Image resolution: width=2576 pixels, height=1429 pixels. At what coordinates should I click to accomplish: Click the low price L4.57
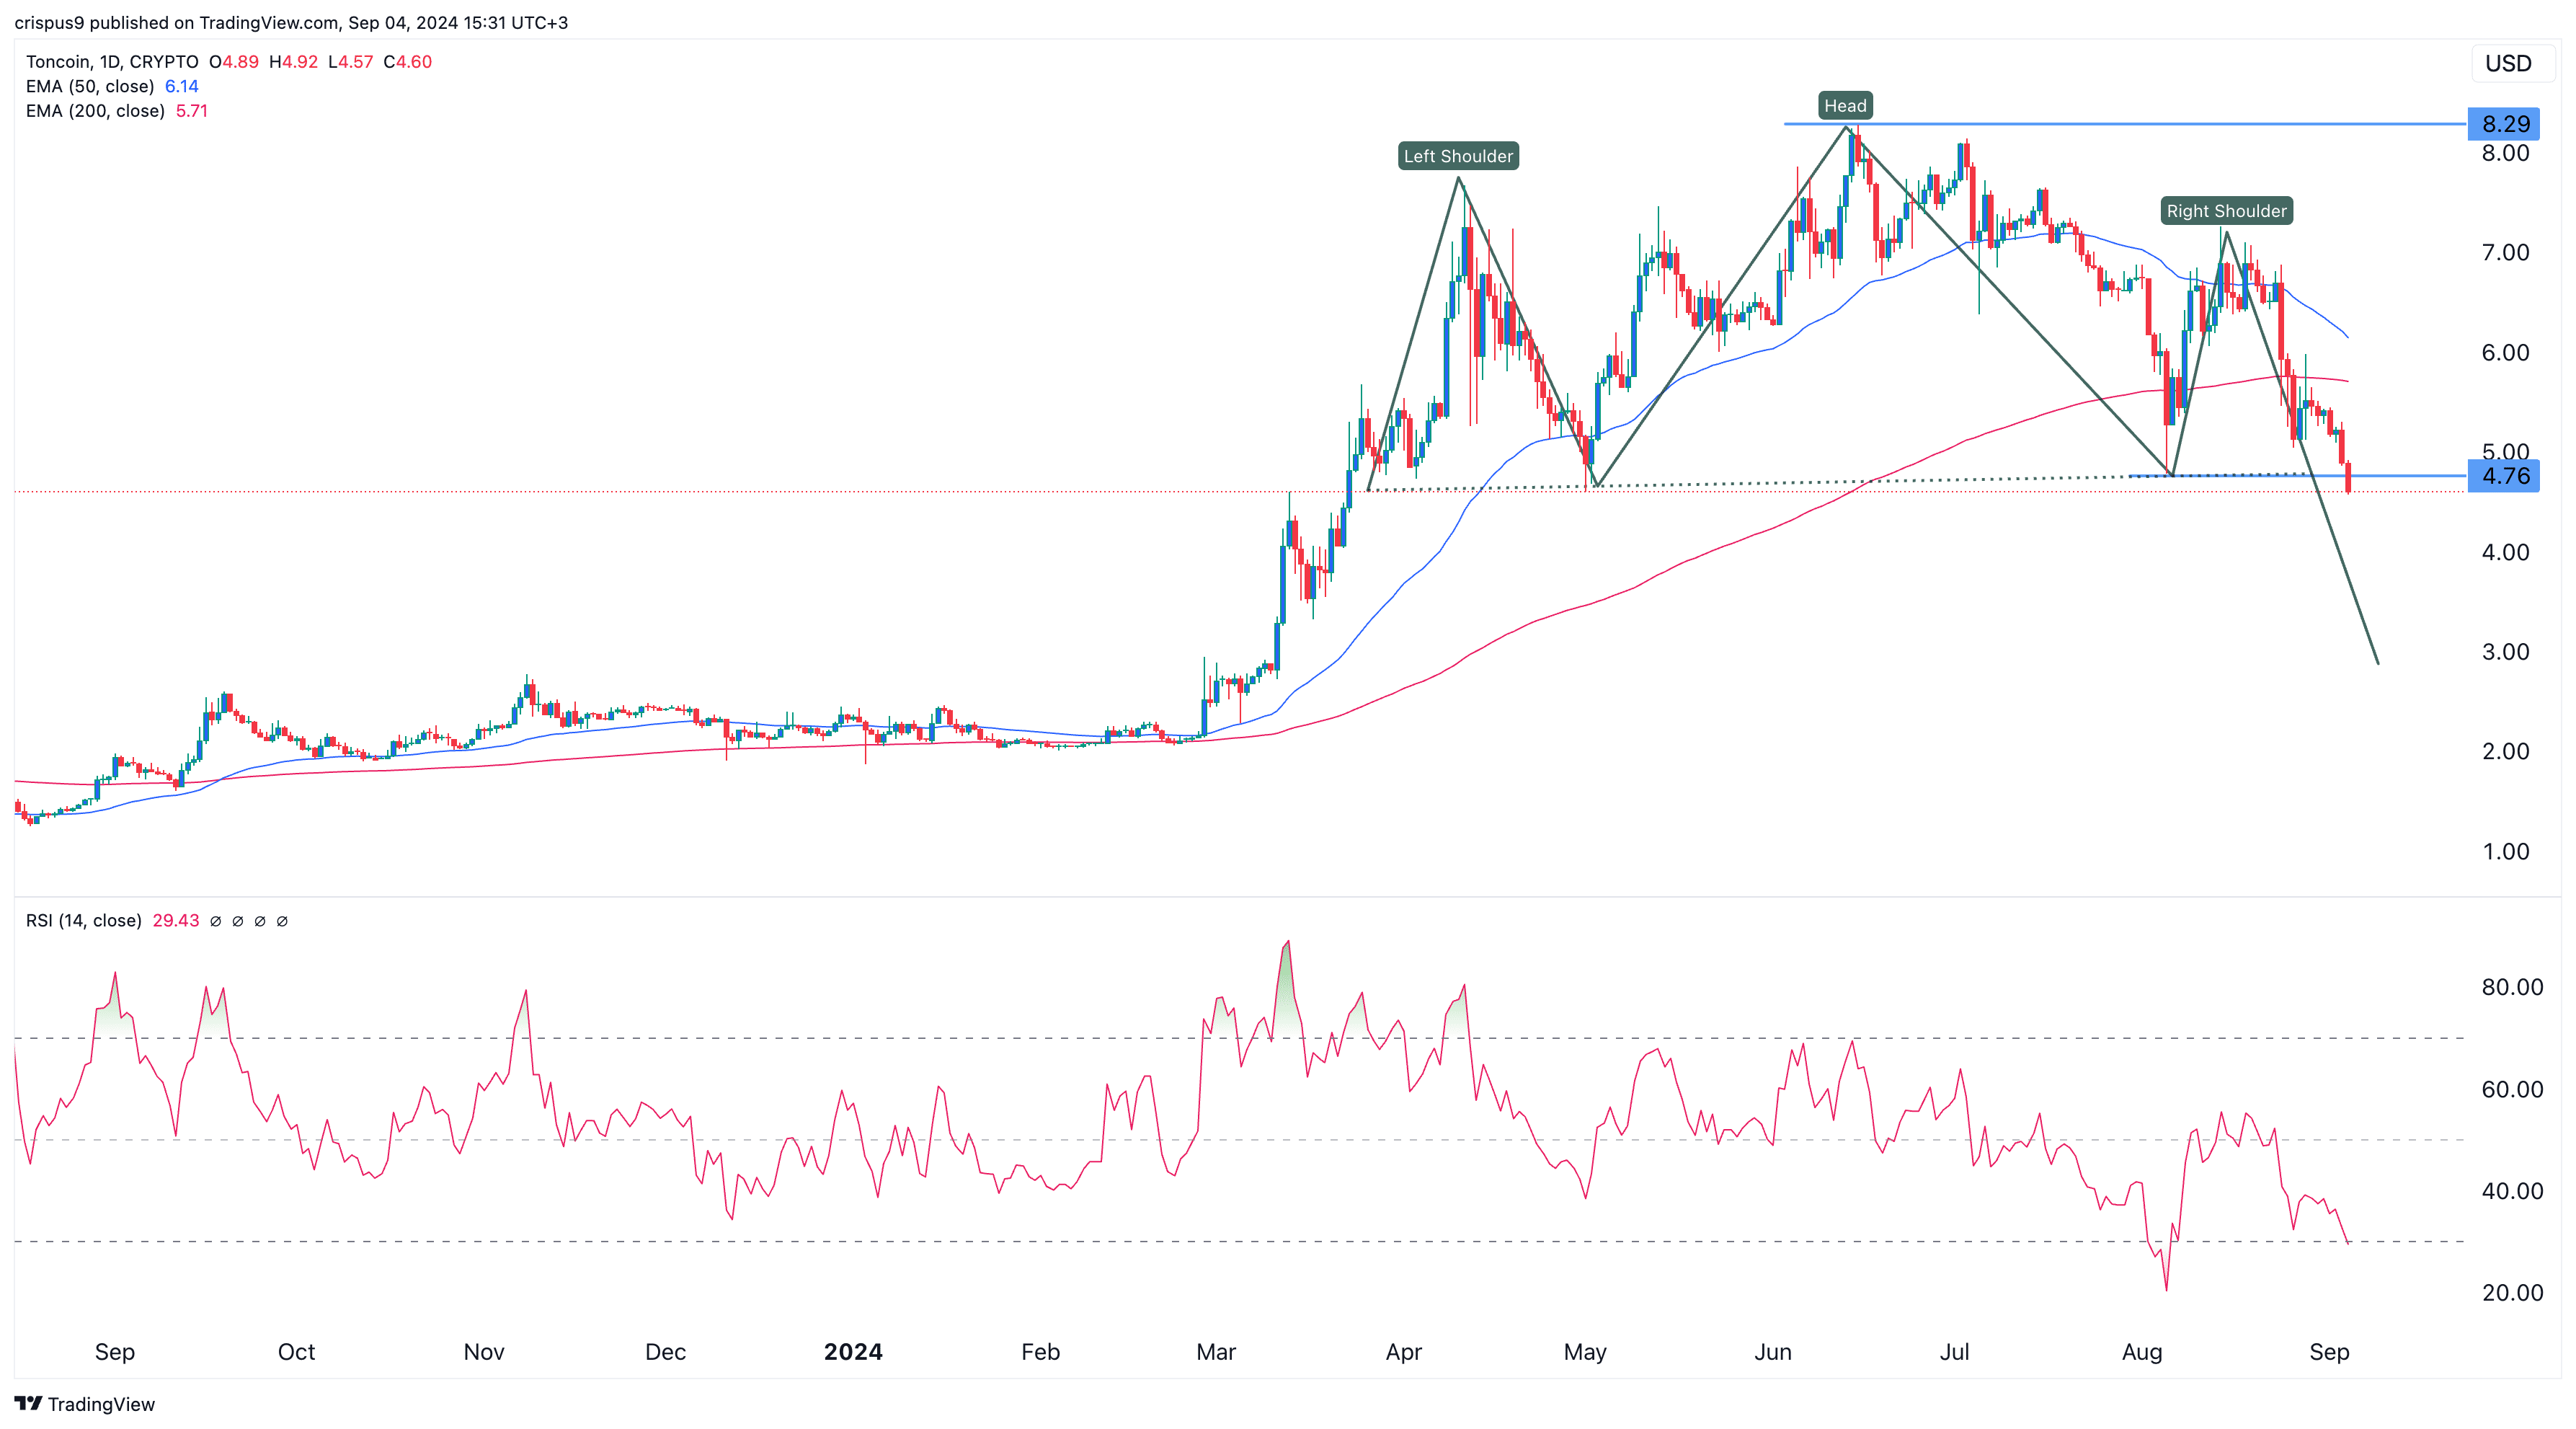tap(351, 62)
